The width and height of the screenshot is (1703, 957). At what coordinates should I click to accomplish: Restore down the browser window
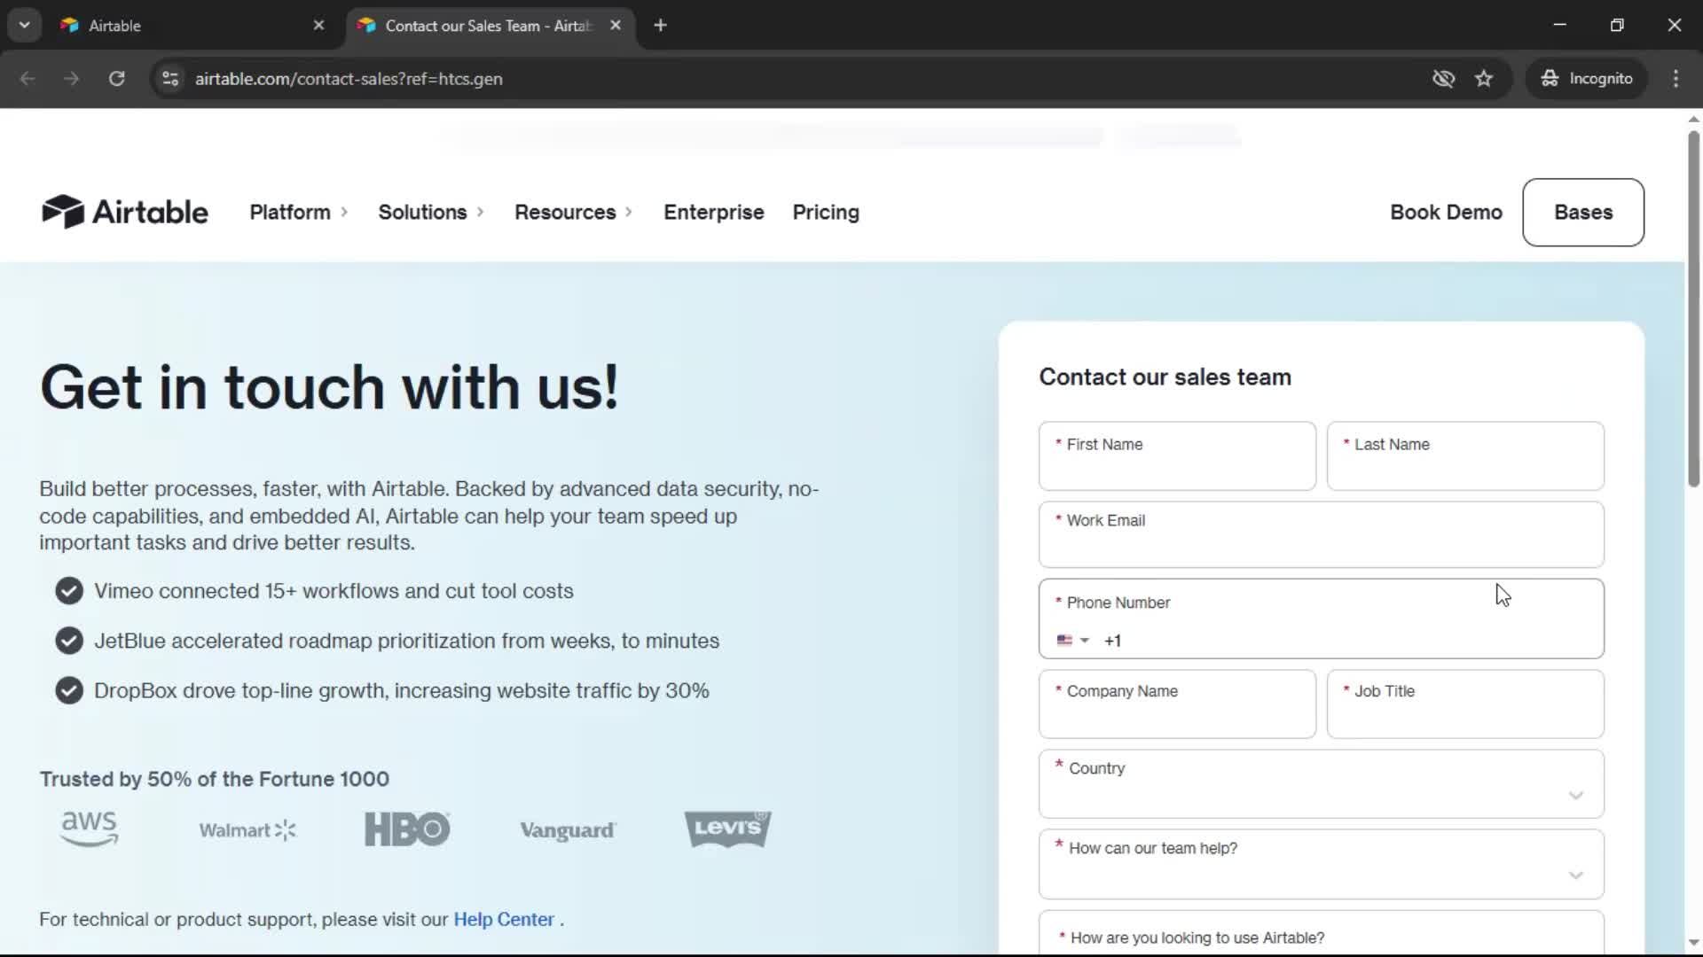[x=1617, y=25]
